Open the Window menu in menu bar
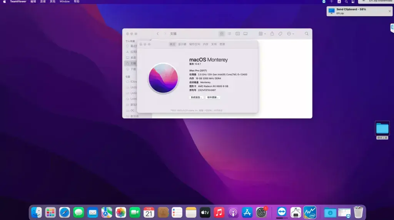 65,2
